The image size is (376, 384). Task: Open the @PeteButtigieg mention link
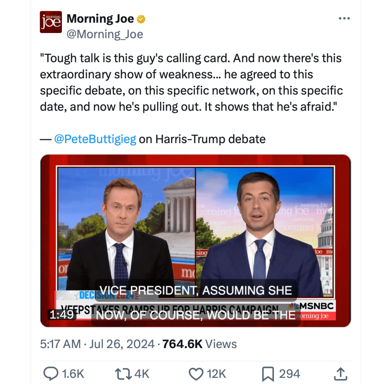click(95, 139)
